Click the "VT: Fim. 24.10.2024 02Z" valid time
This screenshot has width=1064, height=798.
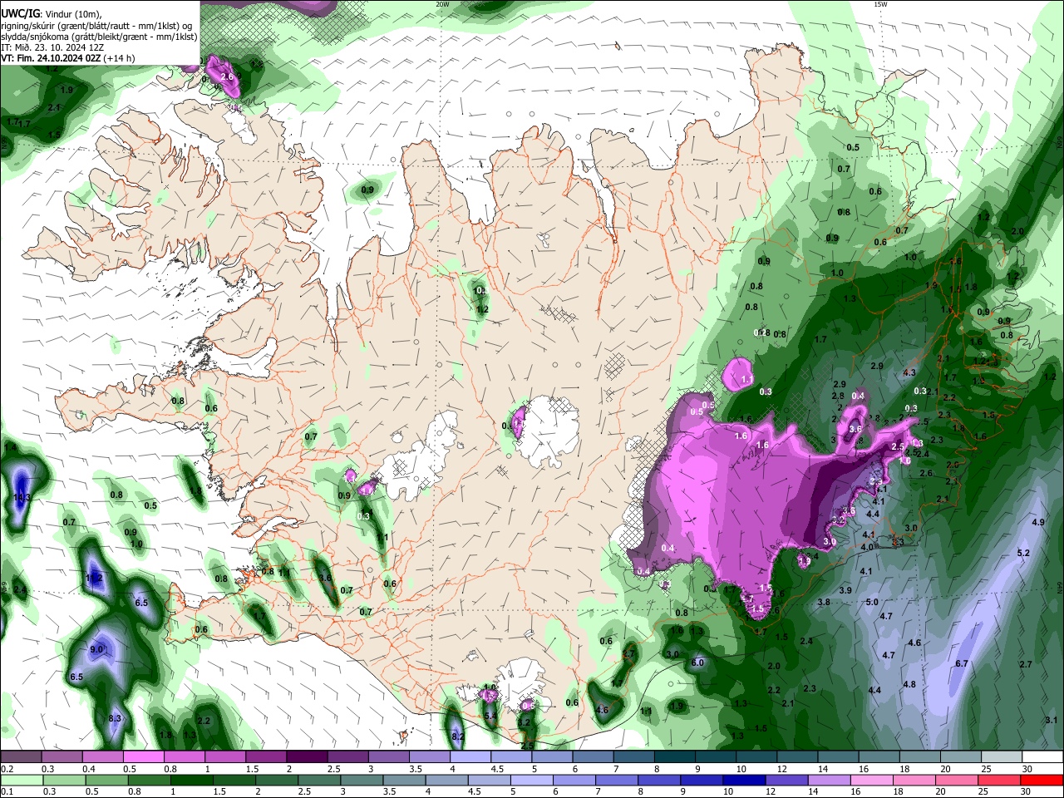click(x=51, y=59)
